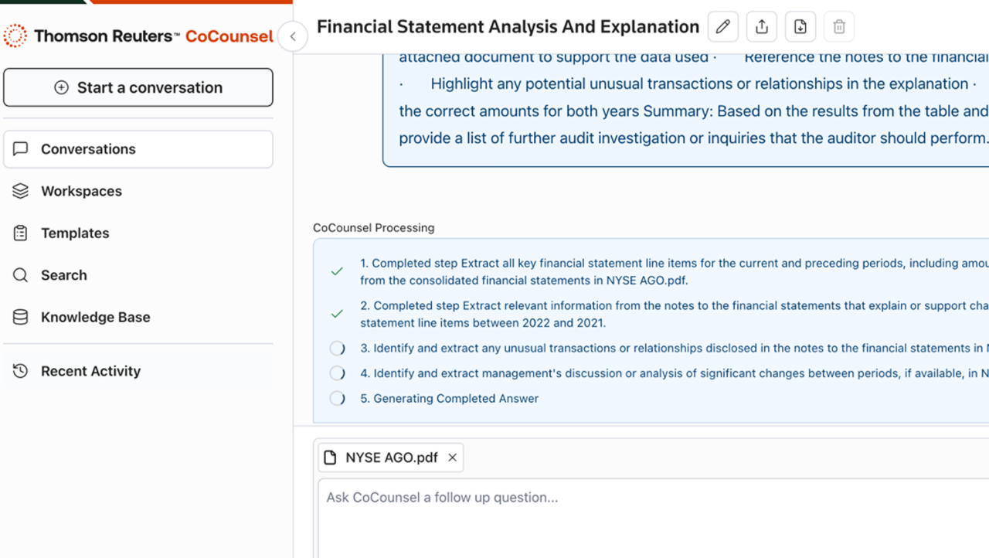Screen dimensions: 989x558
Task: Open the Knowledge Base
Action: tap(95, 317)
